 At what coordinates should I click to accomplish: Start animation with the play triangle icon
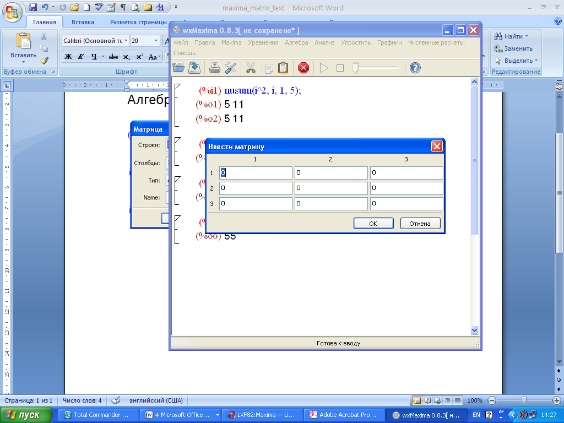(x=324, y=68)
